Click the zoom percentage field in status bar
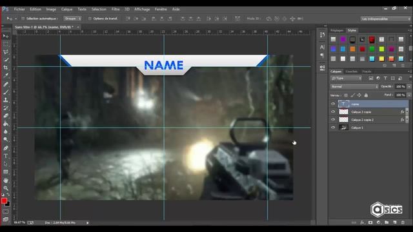Image resolution: width=413 pixels, height=232 pixels. point(19,222)
